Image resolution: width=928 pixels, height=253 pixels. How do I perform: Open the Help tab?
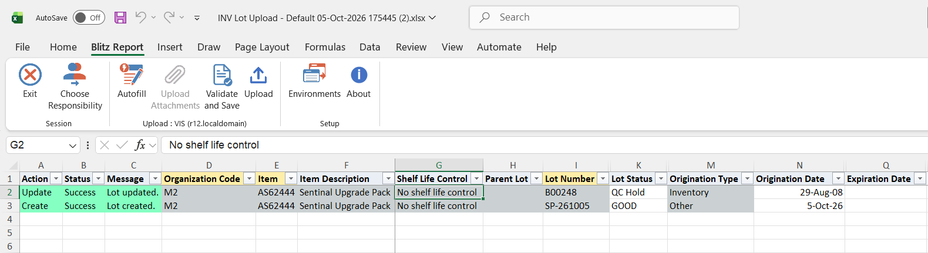(546, 47)
